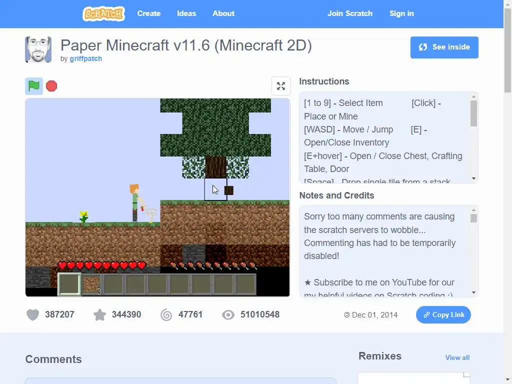Open griffpatch author link
The image size is (512, 384).
click(86, 59)
